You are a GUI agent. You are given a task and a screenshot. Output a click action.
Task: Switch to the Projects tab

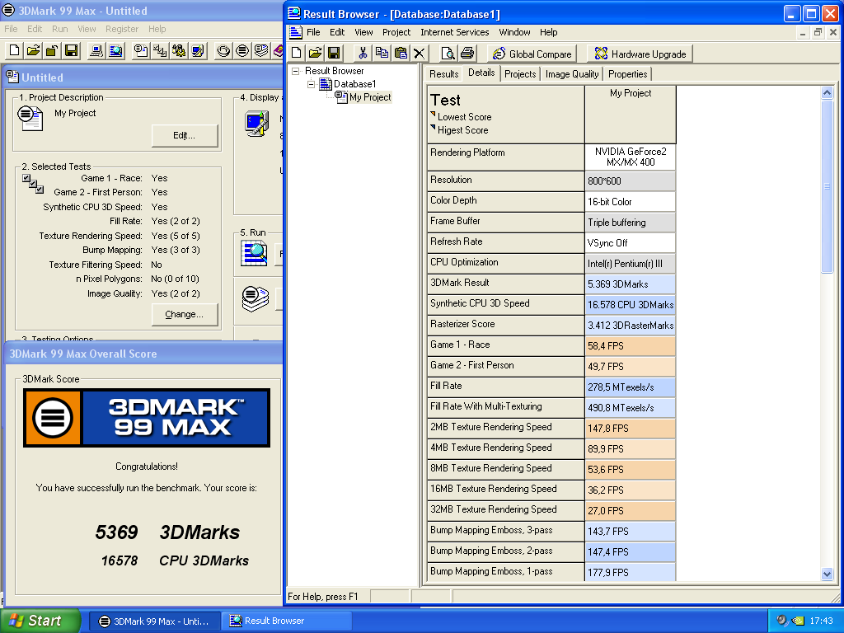pos(520,73)
